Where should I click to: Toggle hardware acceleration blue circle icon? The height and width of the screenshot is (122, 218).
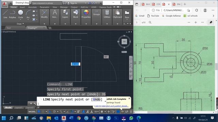(118, 111)
